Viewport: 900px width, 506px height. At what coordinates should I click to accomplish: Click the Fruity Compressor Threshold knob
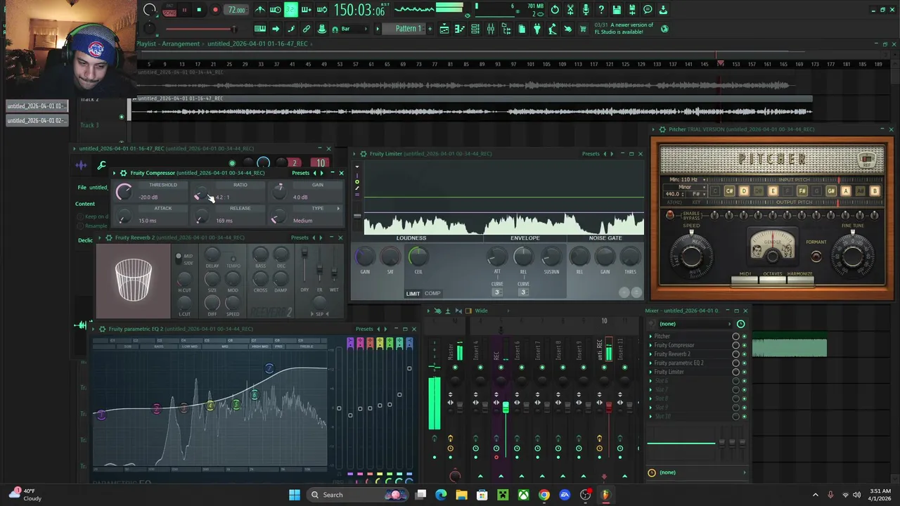124,192
